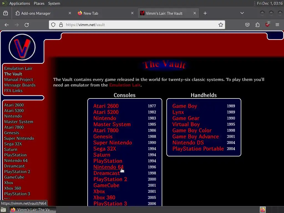Open Game Boy Advance in the Handhelds list
This screenshot has height=213, width=284.
tap(196, 136)
